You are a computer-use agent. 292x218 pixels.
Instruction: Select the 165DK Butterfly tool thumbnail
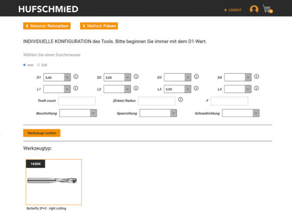pyautogui.click(x=54, y=182)
